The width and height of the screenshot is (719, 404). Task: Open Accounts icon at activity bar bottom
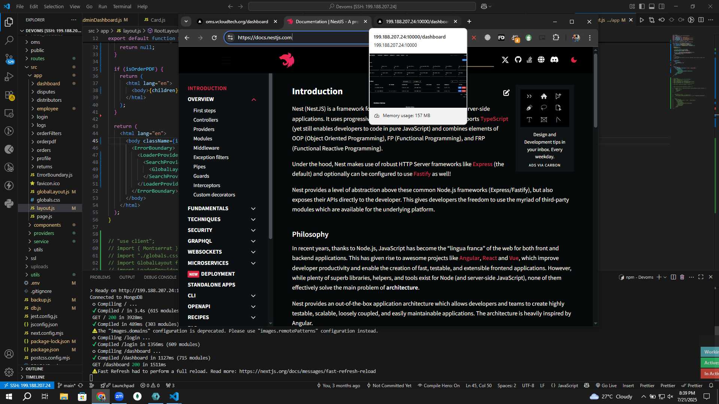(9, 354)
